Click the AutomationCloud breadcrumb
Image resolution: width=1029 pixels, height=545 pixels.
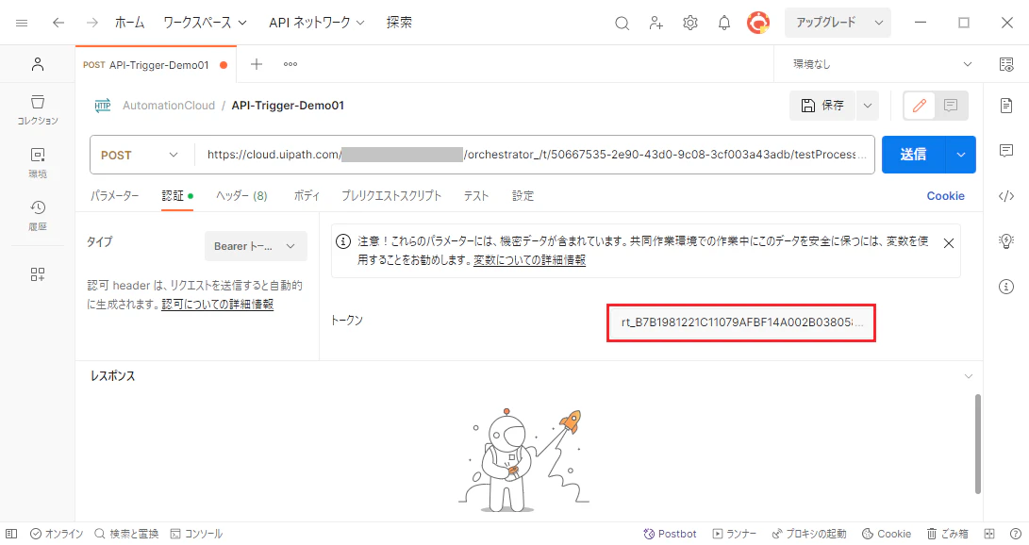pos(169,106)
